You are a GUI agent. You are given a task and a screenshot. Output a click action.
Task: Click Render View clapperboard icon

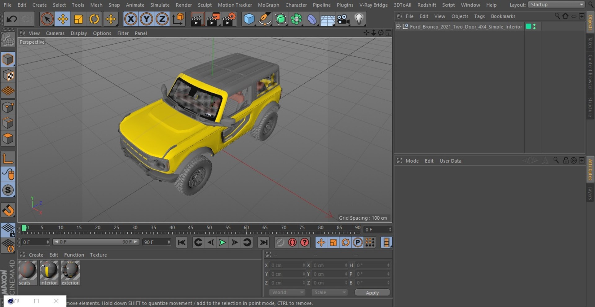[x=196, y=19]
